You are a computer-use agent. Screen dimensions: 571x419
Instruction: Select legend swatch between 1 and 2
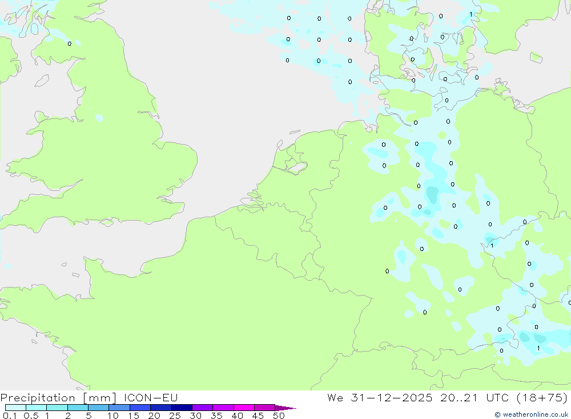(57, 408)
